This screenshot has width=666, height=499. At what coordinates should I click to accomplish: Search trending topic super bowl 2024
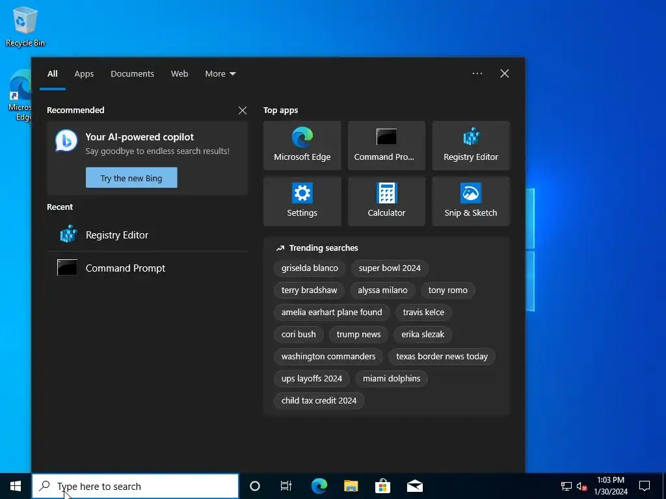pos(390,268)
